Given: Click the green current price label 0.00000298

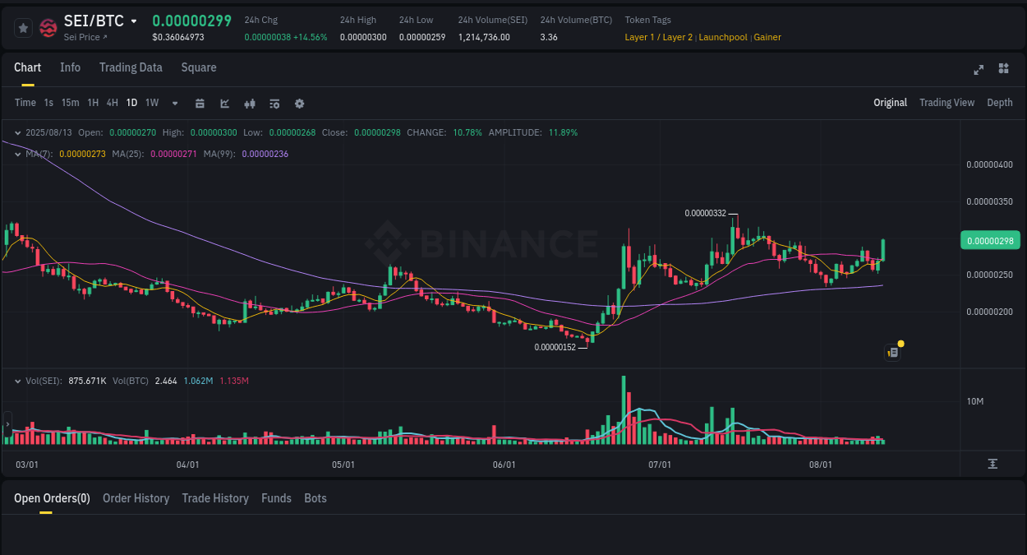Looking at the screenshot, I should pos(989,241).
